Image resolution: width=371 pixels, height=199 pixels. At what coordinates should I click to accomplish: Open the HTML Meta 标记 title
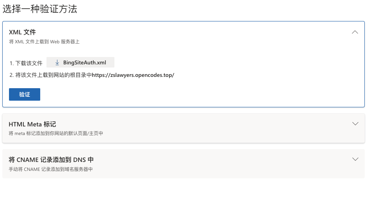pos(32,124)
